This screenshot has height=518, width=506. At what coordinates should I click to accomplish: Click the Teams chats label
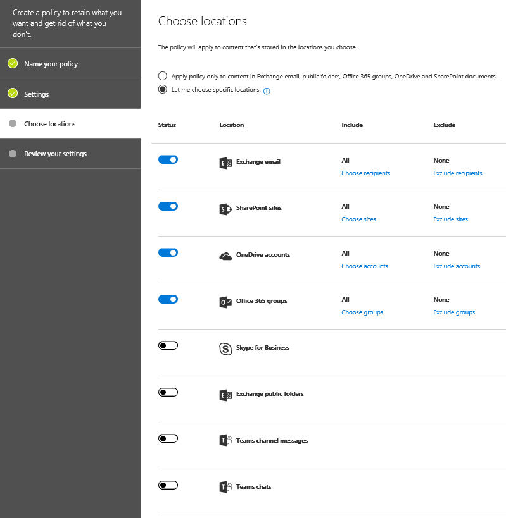[254, 487]
